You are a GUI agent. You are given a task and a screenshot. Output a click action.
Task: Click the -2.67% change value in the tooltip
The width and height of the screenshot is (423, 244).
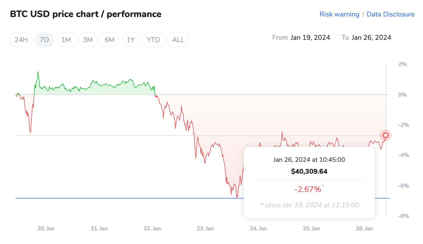point(308,189)
